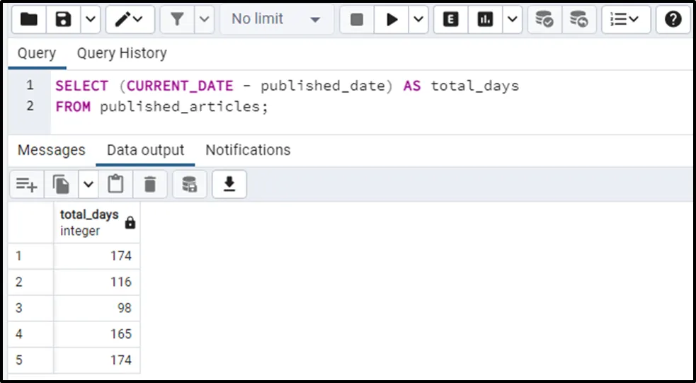
Task: Expand the Execute options dropdown arrow
Action: (x=418, y=20)
